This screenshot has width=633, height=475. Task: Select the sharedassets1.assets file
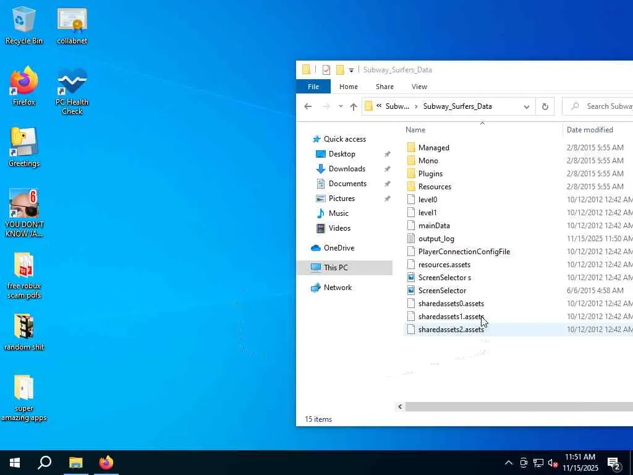click(451, 317)
